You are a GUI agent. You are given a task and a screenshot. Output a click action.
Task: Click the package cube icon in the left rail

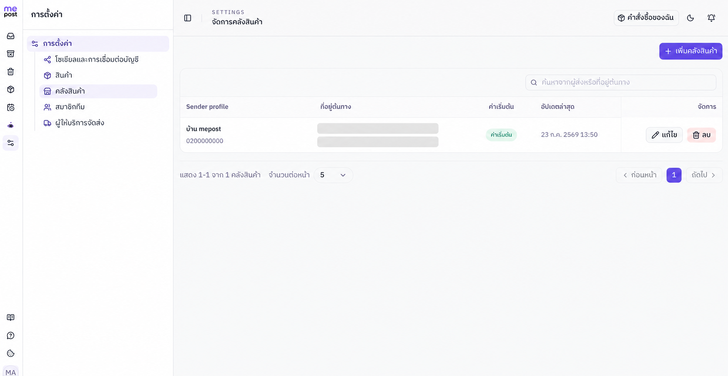pyautogui.click(x=11, y=90)
